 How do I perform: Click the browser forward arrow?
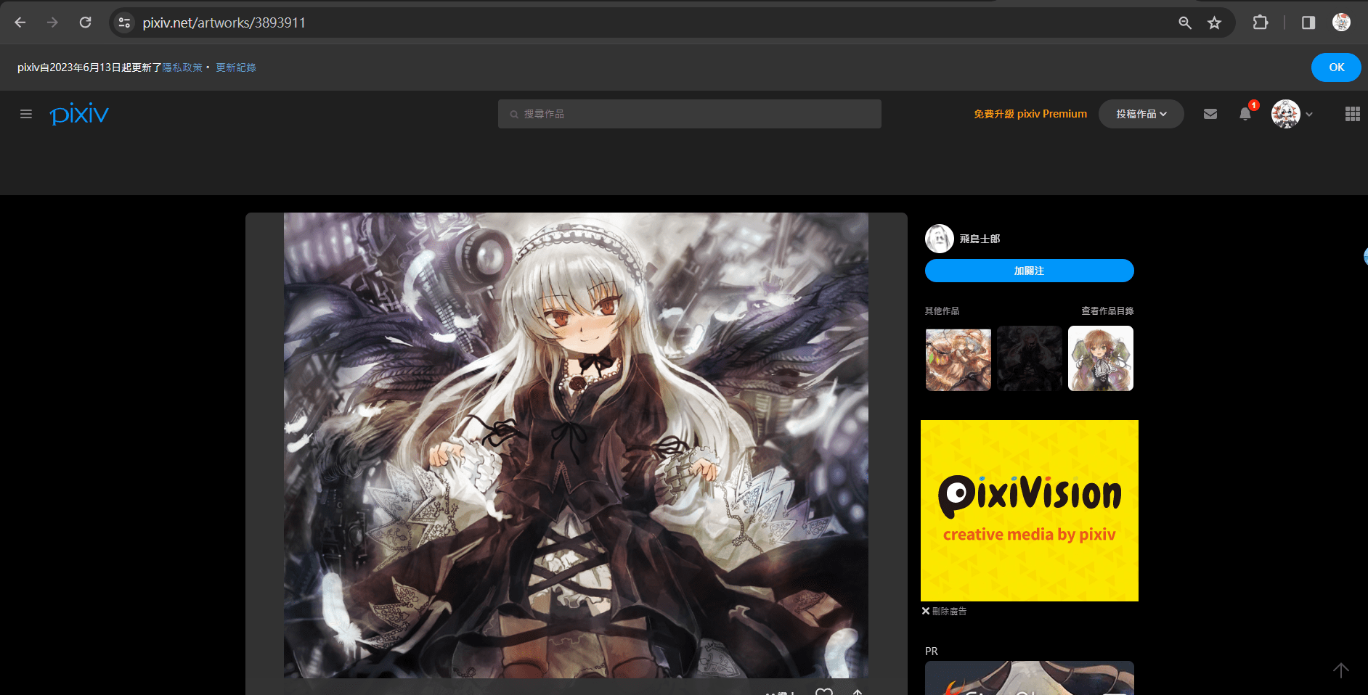pyautogui.click(x=52, y=22)
